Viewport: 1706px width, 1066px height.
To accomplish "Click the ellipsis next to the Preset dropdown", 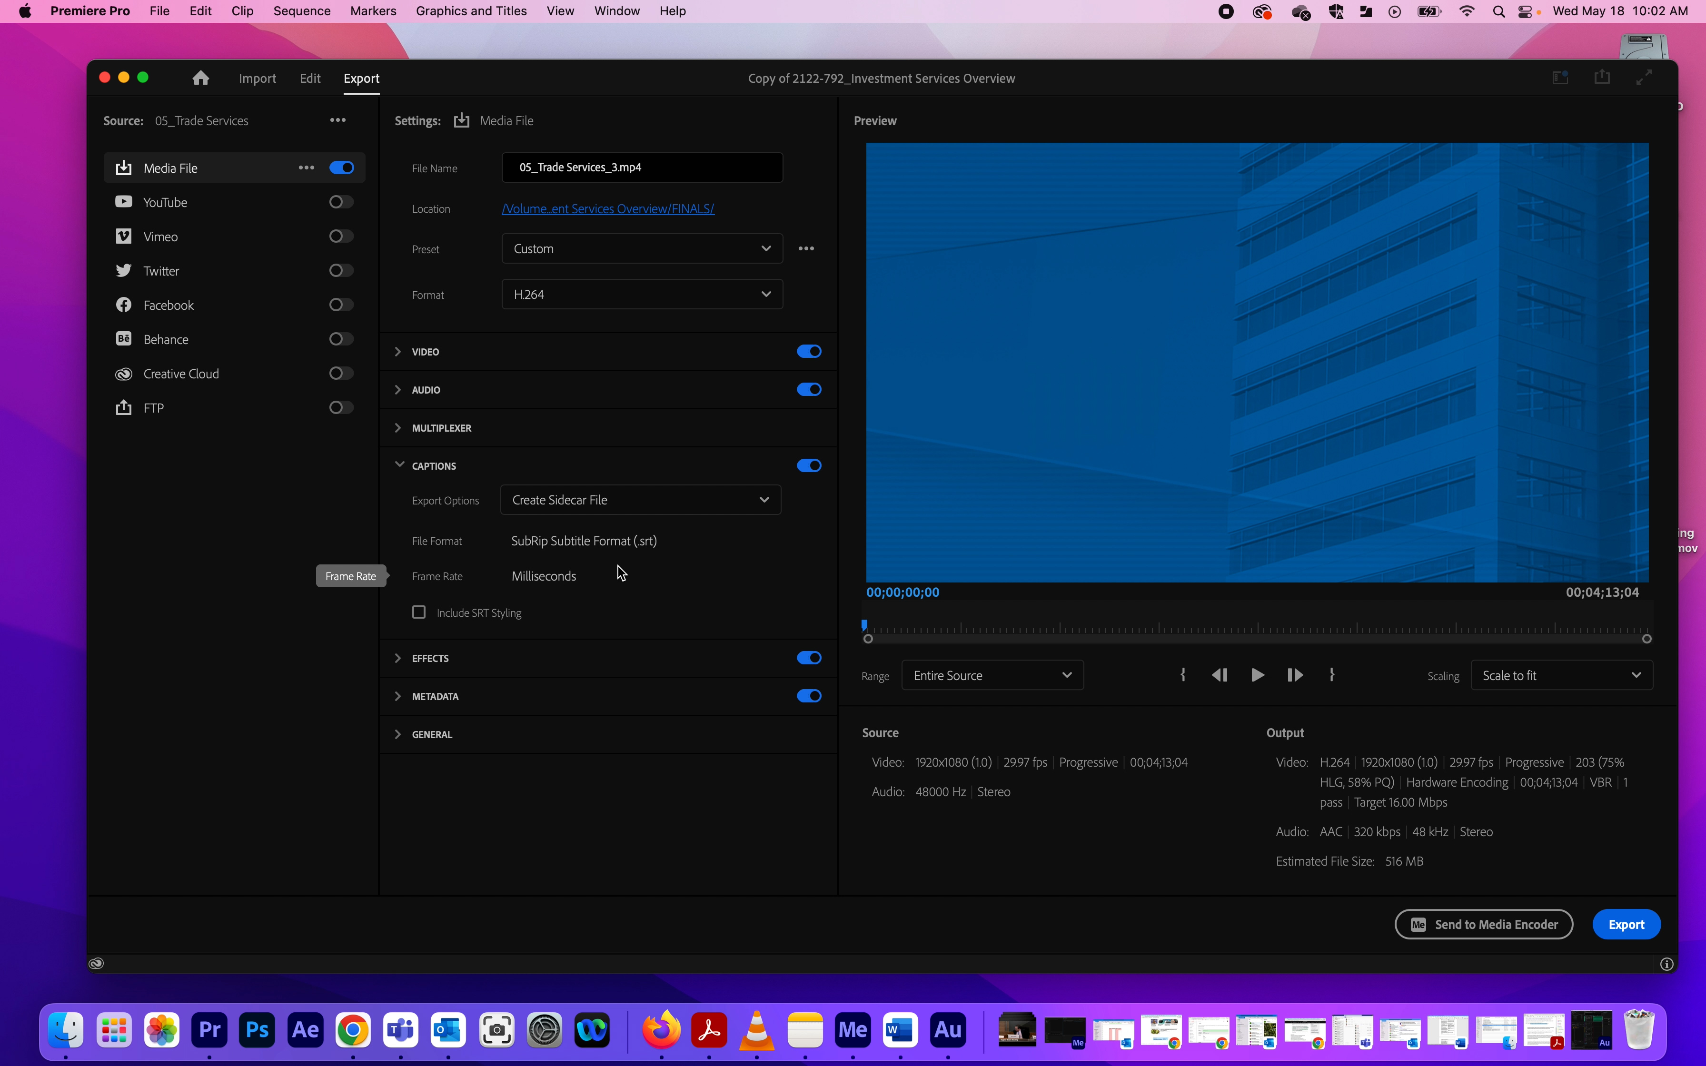I will click(x=806, y=248).
